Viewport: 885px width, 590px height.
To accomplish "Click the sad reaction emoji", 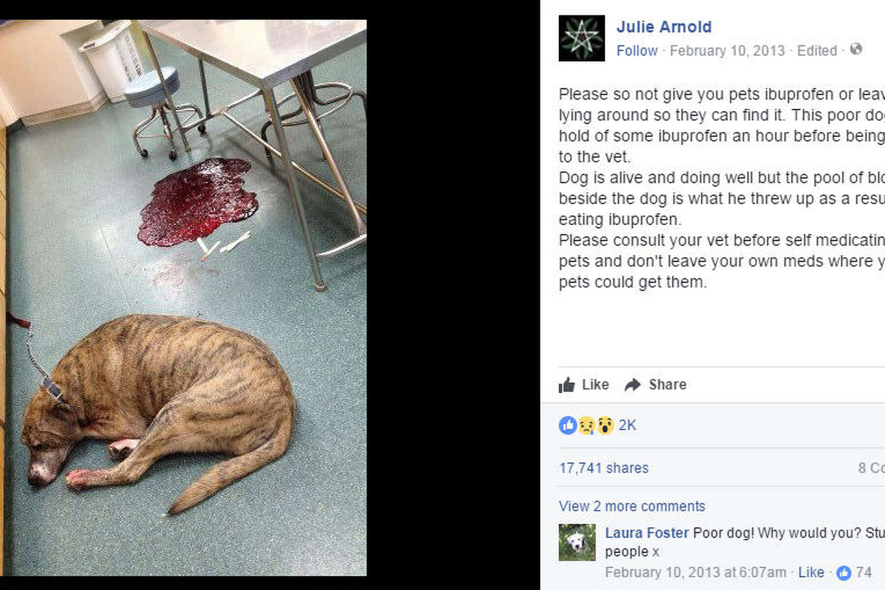I will 587,425.
